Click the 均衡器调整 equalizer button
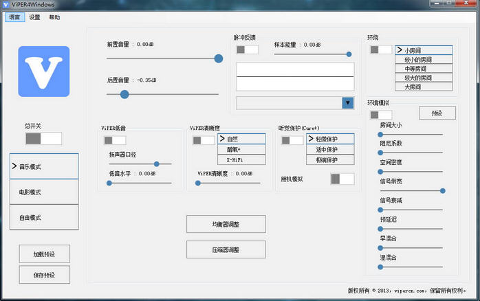This screenshot has height=301, width=480. [x=226, y=224]
